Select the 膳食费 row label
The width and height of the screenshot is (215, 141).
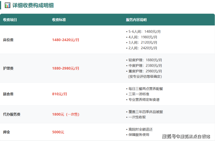[x=8, y=94]
